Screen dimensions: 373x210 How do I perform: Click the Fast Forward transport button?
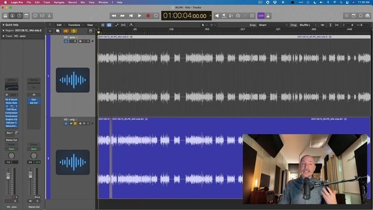pos(122,16)
